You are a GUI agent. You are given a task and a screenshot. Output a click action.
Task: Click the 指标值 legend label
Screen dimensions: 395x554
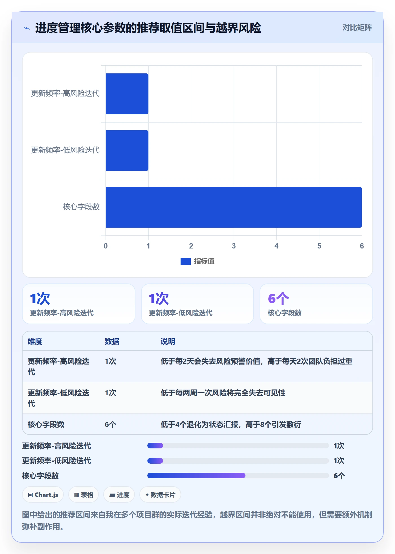pos(204,261)
